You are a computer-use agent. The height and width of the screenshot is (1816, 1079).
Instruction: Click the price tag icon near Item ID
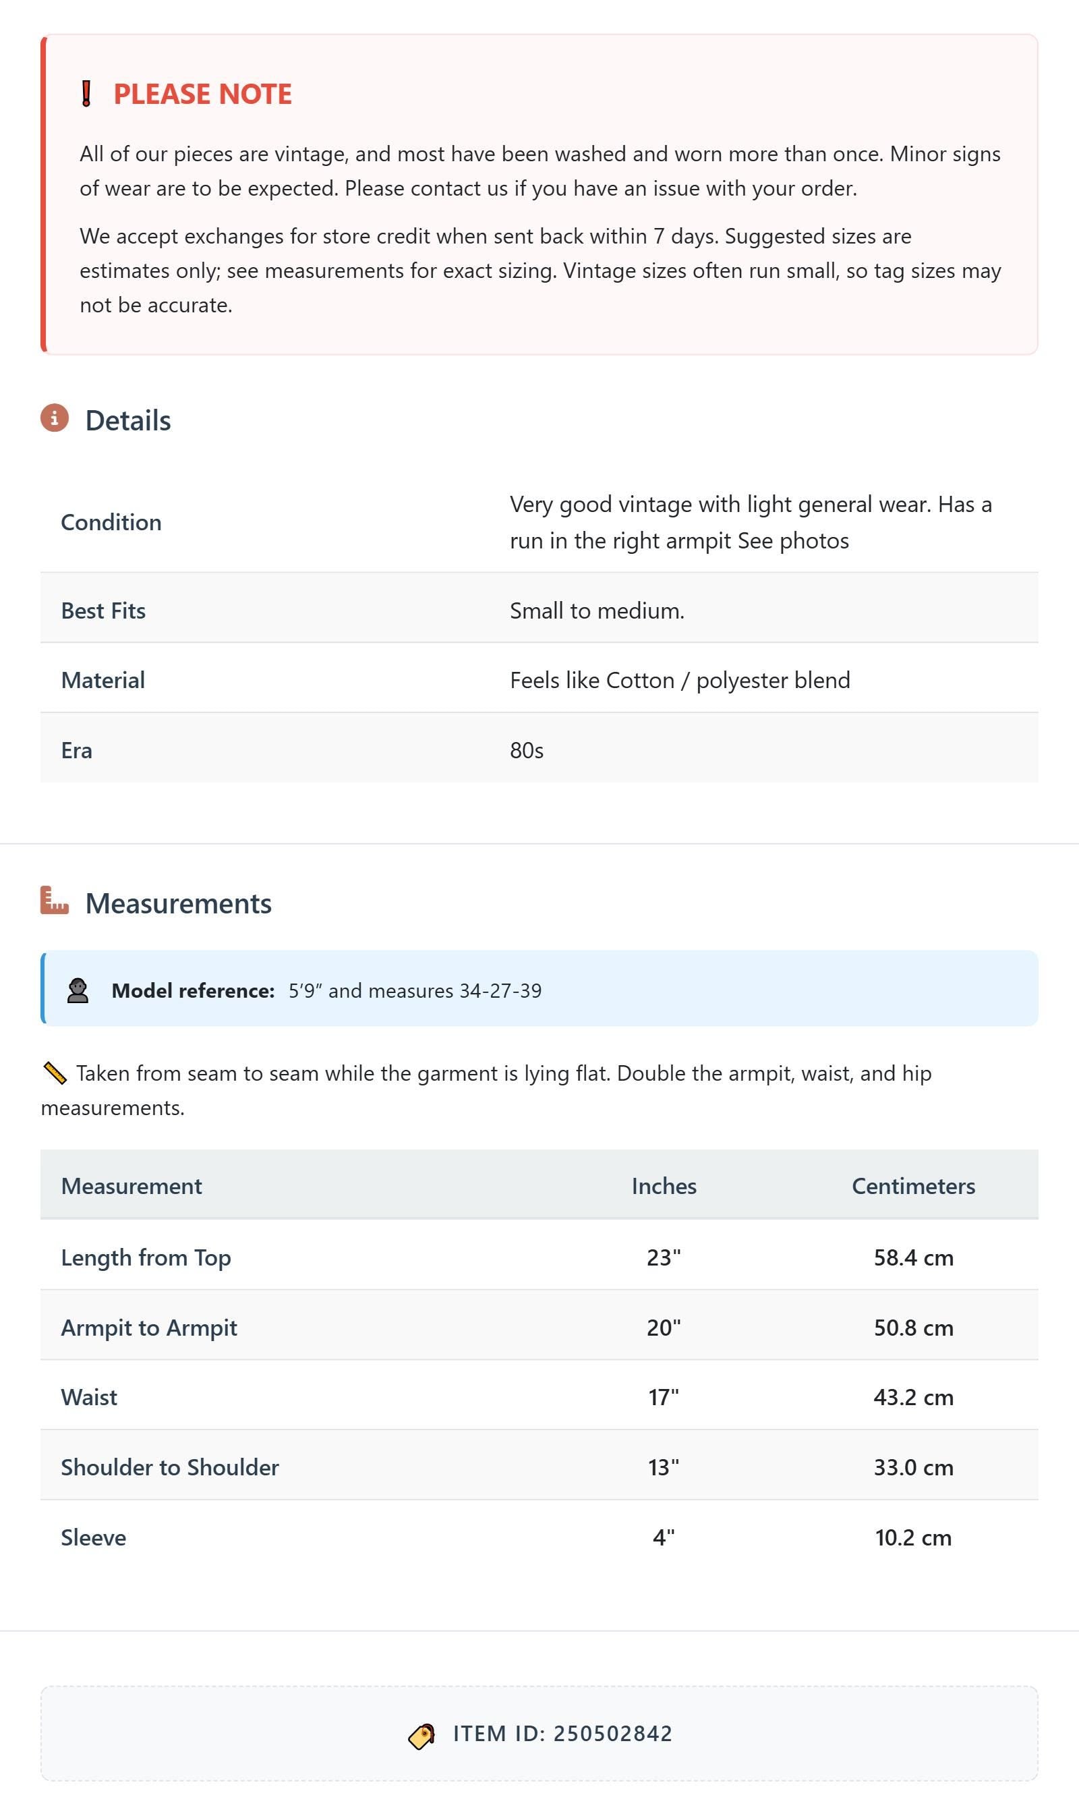(x=421, y=1735)
